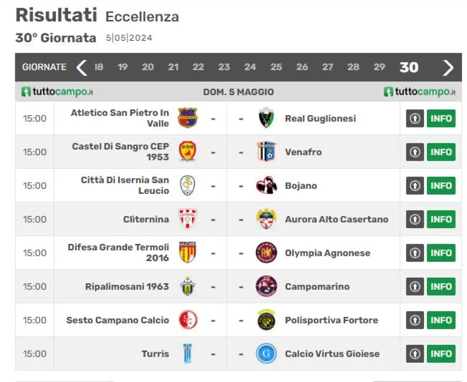Viewport: 467px width, 382px height.
Task: Click the Turris team crest
Action: [x=188, y=353]
